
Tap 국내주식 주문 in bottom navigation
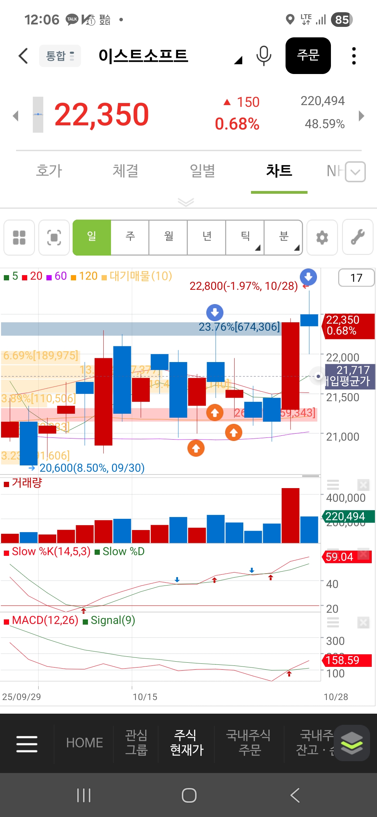(x=249, y=743)
